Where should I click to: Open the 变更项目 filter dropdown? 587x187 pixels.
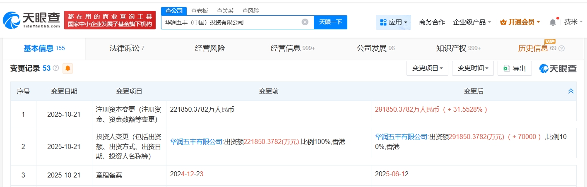coord(427,68)
